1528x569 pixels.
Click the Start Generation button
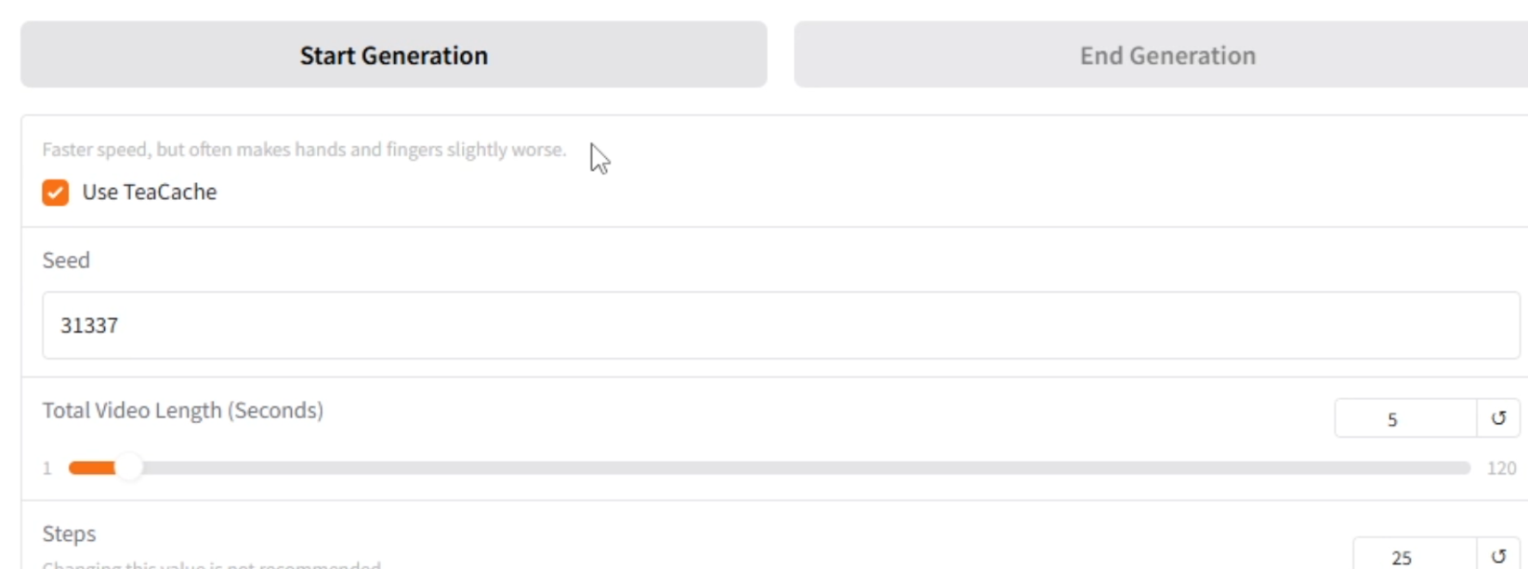pos(394,55)
